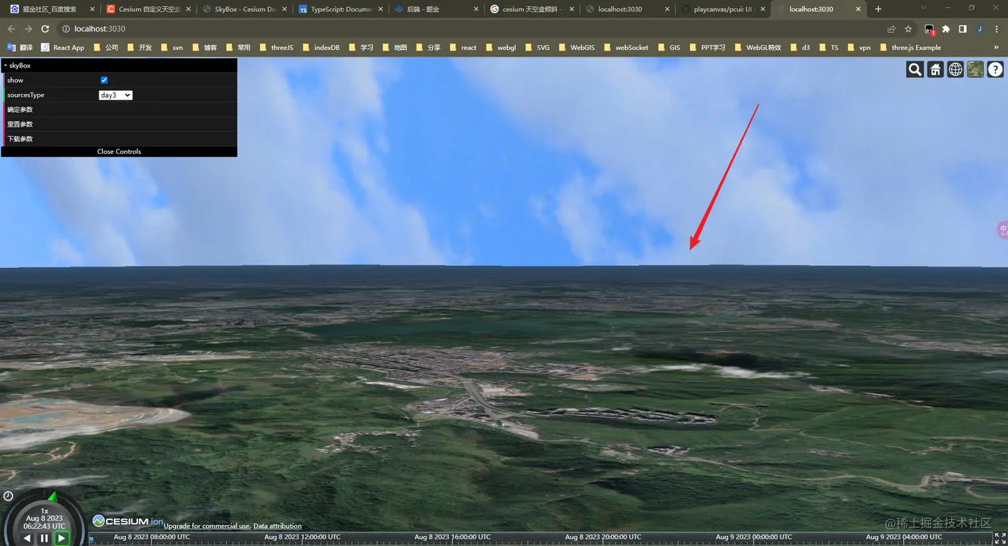The width and height of the screenshot is (1008, 546).
Task: Toggle fullscreen mode in Cesium viewer
Action: pyautogui.click(x=1000, y=538)
